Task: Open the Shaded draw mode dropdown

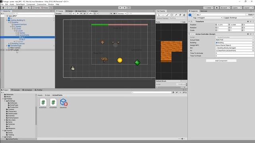Action: pyautogui.click(x=63, y=14)
